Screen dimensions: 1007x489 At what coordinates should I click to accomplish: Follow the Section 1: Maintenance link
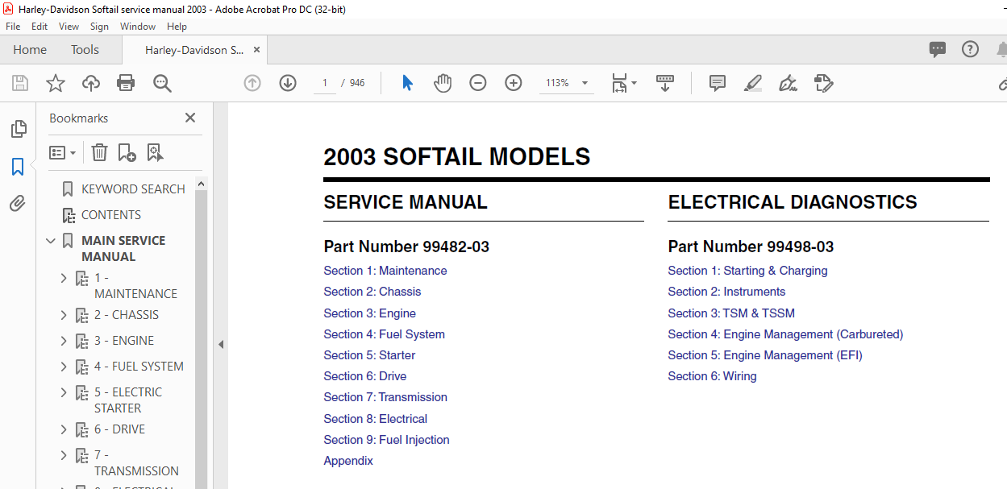[385, 271]
